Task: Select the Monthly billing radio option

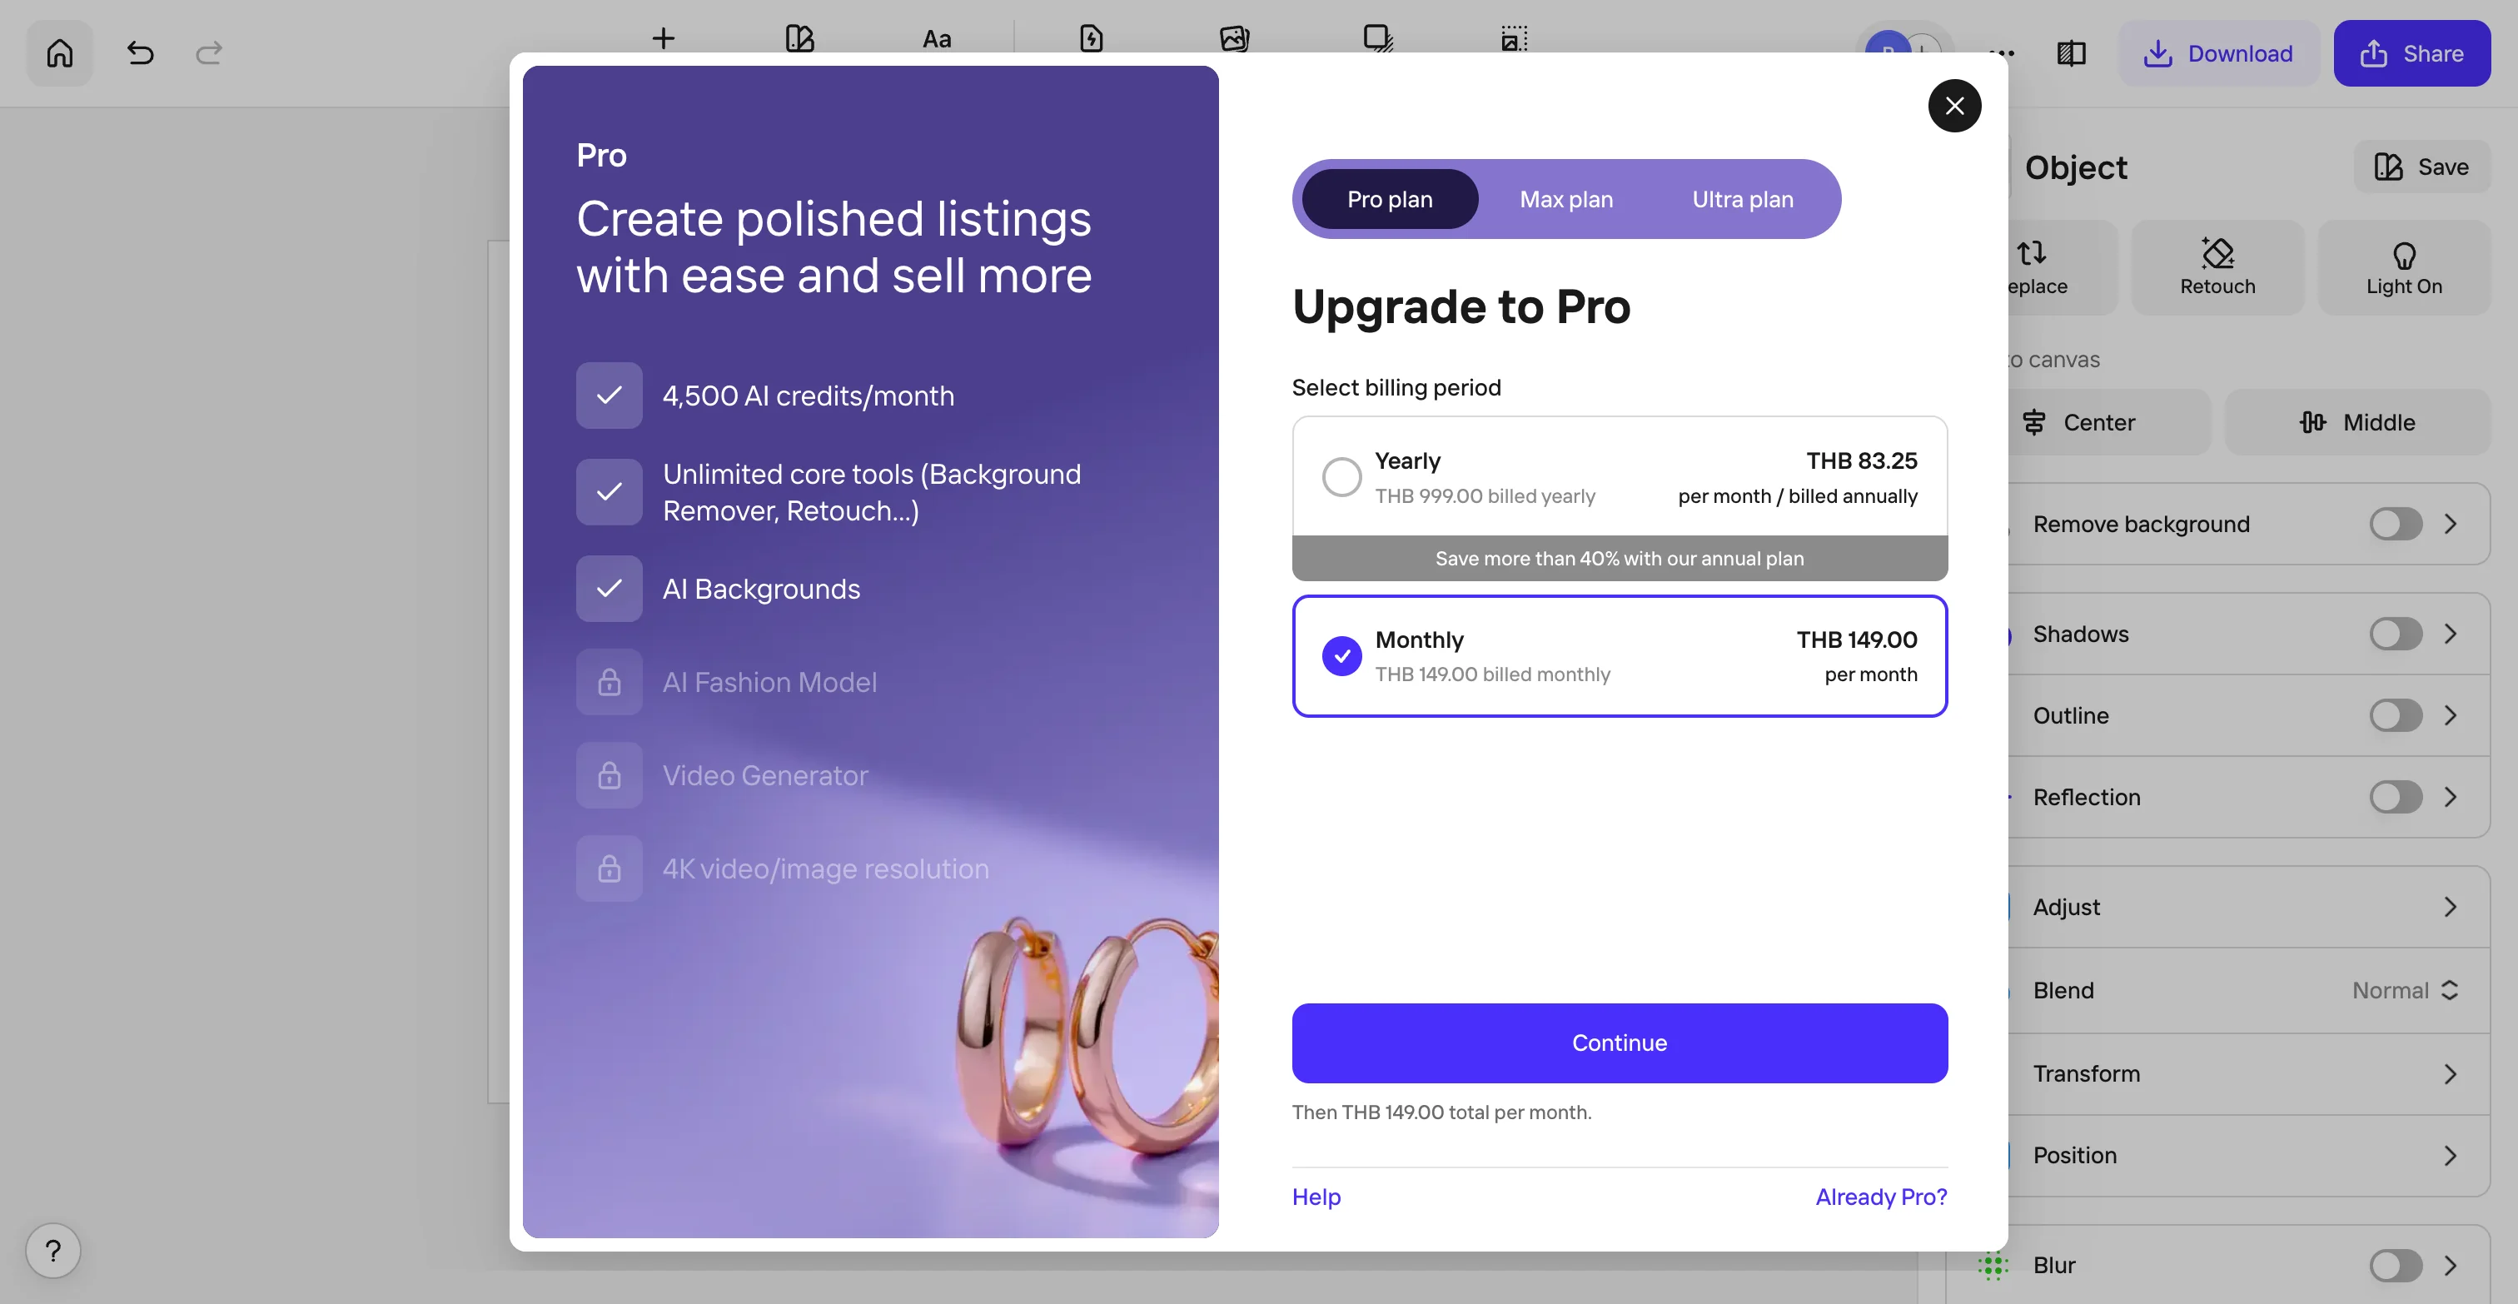Action: point(1341,656)
